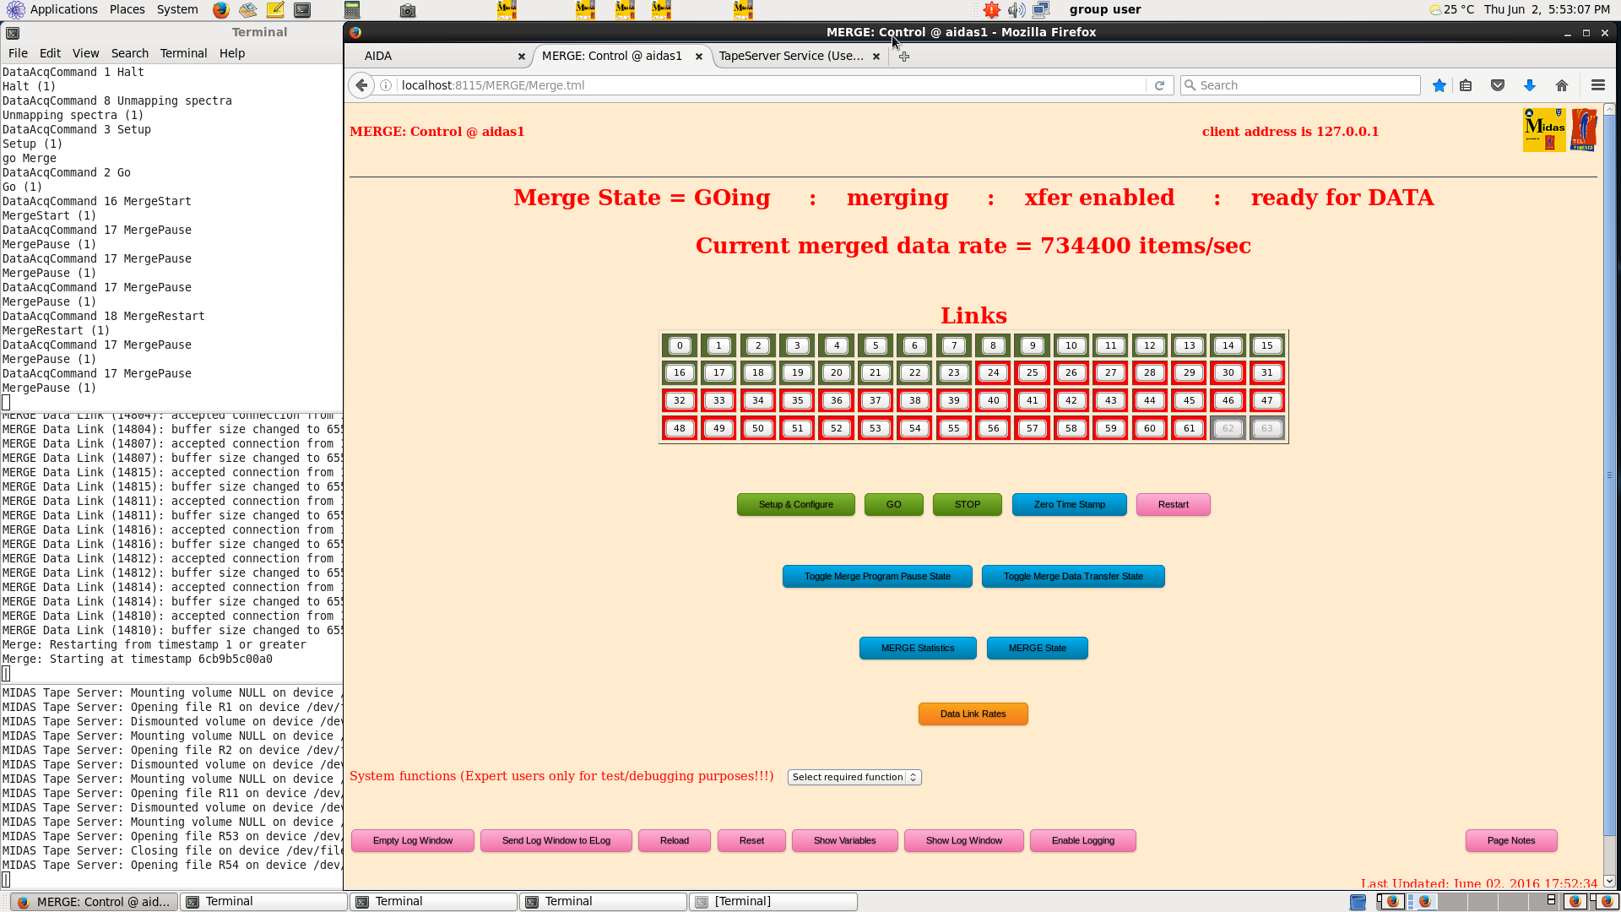The width and height of the screenshot is (1621, 912).
Task: Click the site information icon in URL bar
Action: 386,85
